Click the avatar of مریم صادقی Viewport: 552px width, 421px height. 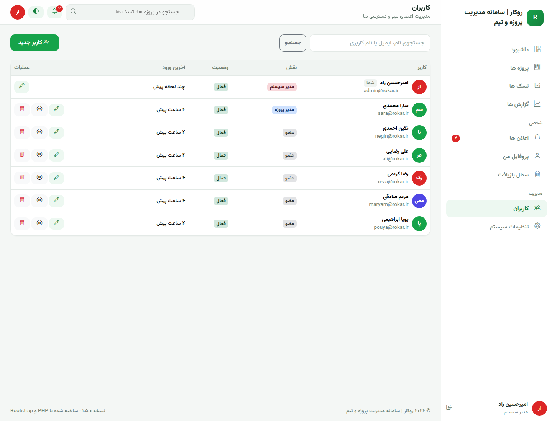[419, 201]
